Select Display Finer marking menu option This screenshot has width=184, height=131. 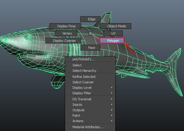tap(65, 26)
